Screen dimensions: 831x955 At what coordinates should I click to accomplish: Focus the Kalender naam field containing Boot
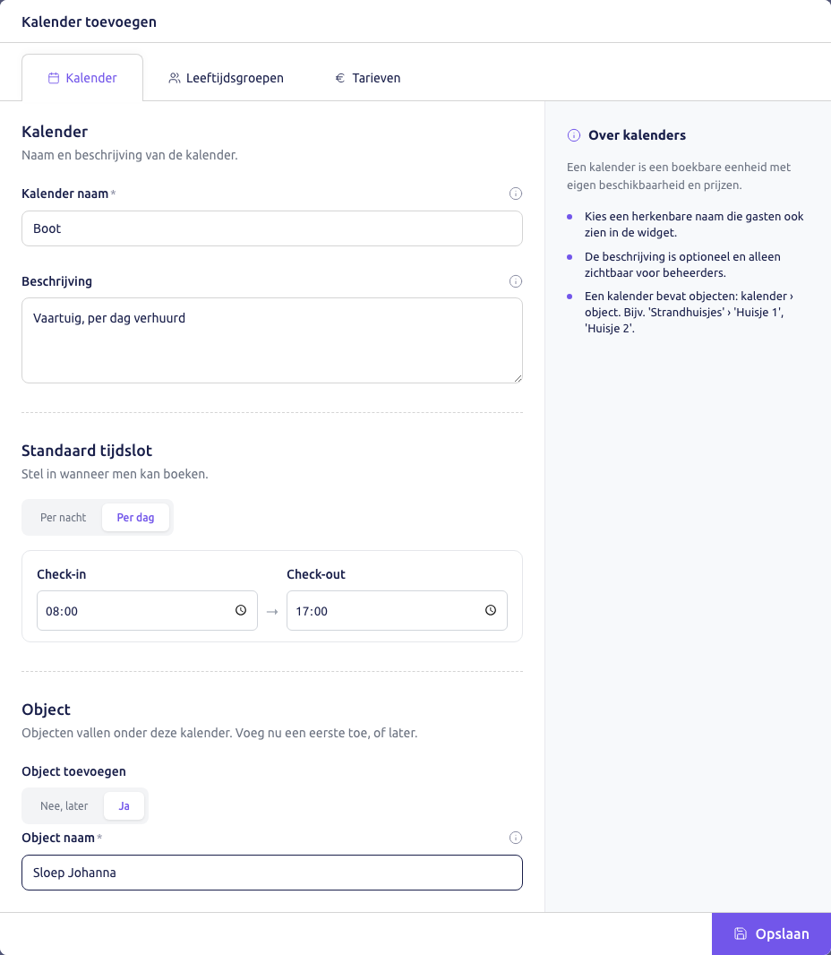(272, 228)
